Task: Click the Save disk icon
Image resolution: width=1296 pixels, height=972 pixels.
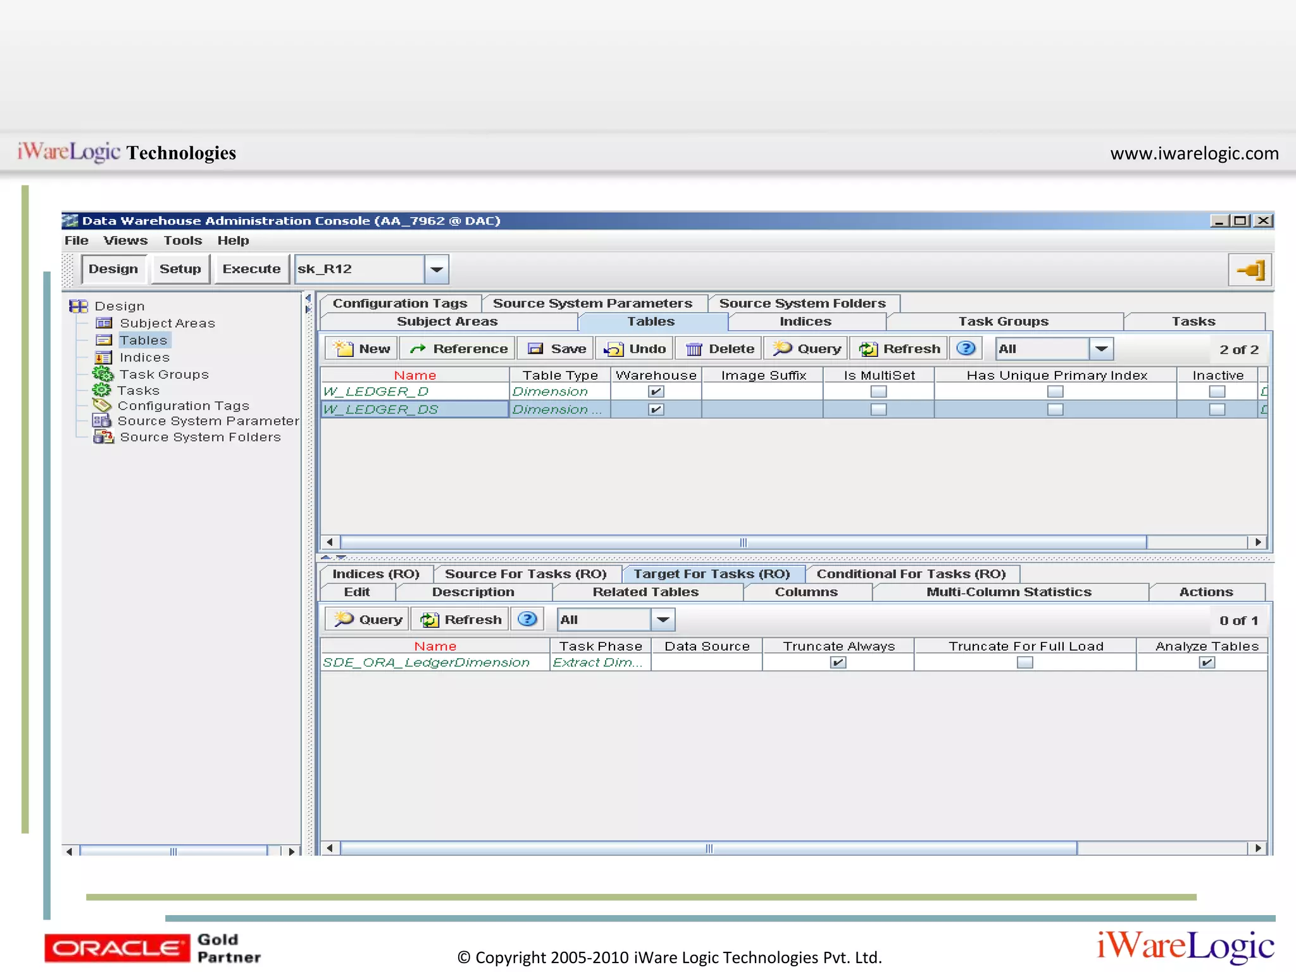Action: [x=536, y=349]
